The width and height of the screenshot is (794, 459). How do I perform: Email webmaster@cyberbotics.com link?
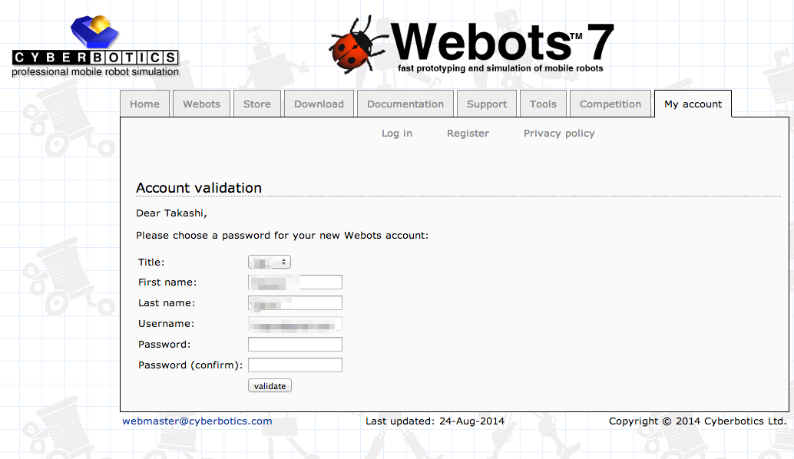[197, 421]
